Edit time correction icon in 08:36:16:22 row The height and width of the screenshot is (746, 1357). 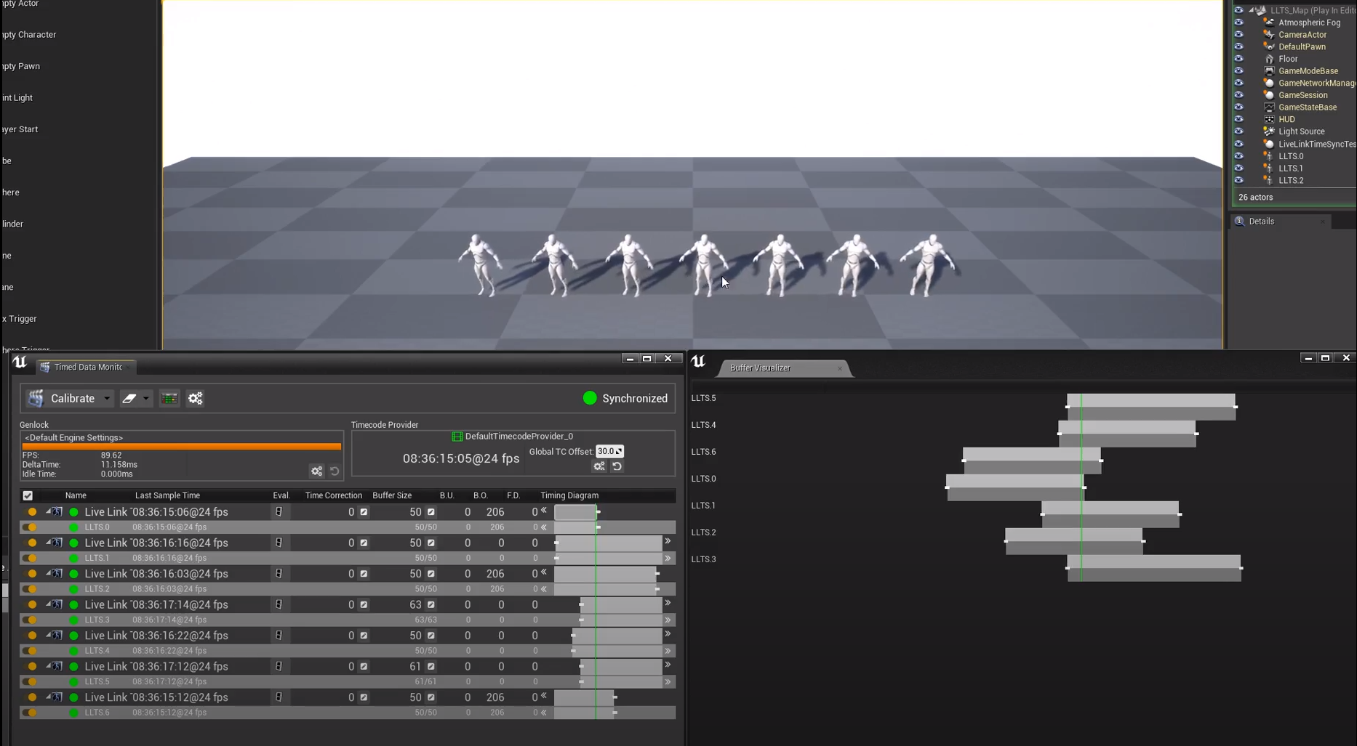pyautogui.click(x=364, y=636)
